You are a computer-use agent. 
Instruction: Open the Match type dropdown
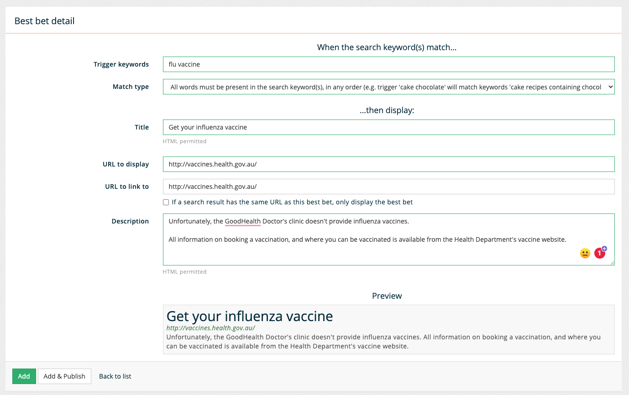[388, 87]
